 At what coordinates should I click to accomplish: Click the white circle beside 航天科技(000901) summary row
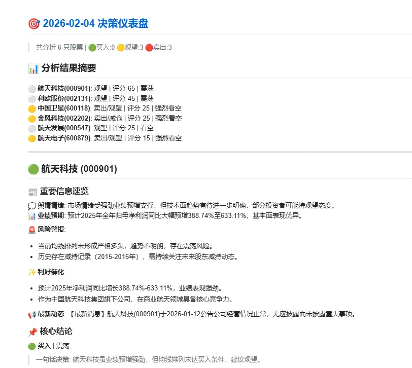[x=32, y=89]
